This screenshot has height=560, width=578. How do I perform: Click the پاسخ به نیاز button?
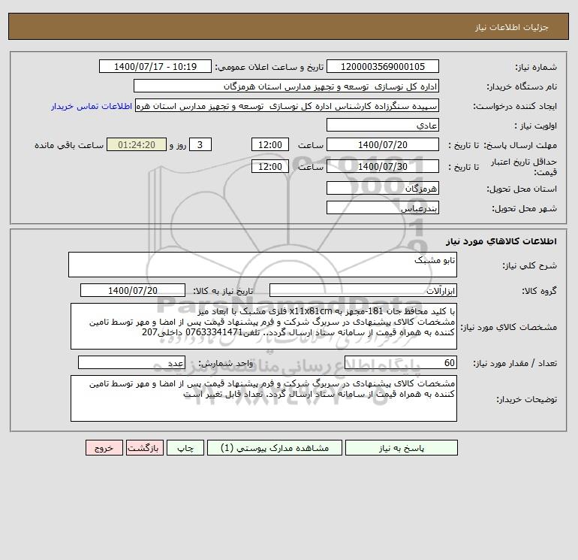[x=401, y=448]
